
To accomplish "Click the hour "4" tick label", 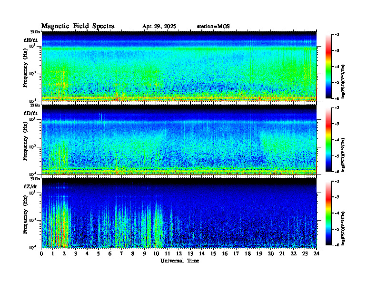I will (x=87, y=253).
